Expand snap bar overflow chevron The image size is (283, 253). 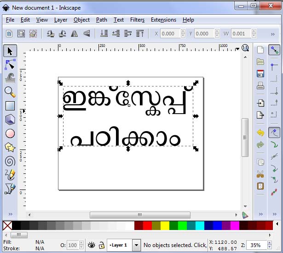click(275, 214)
